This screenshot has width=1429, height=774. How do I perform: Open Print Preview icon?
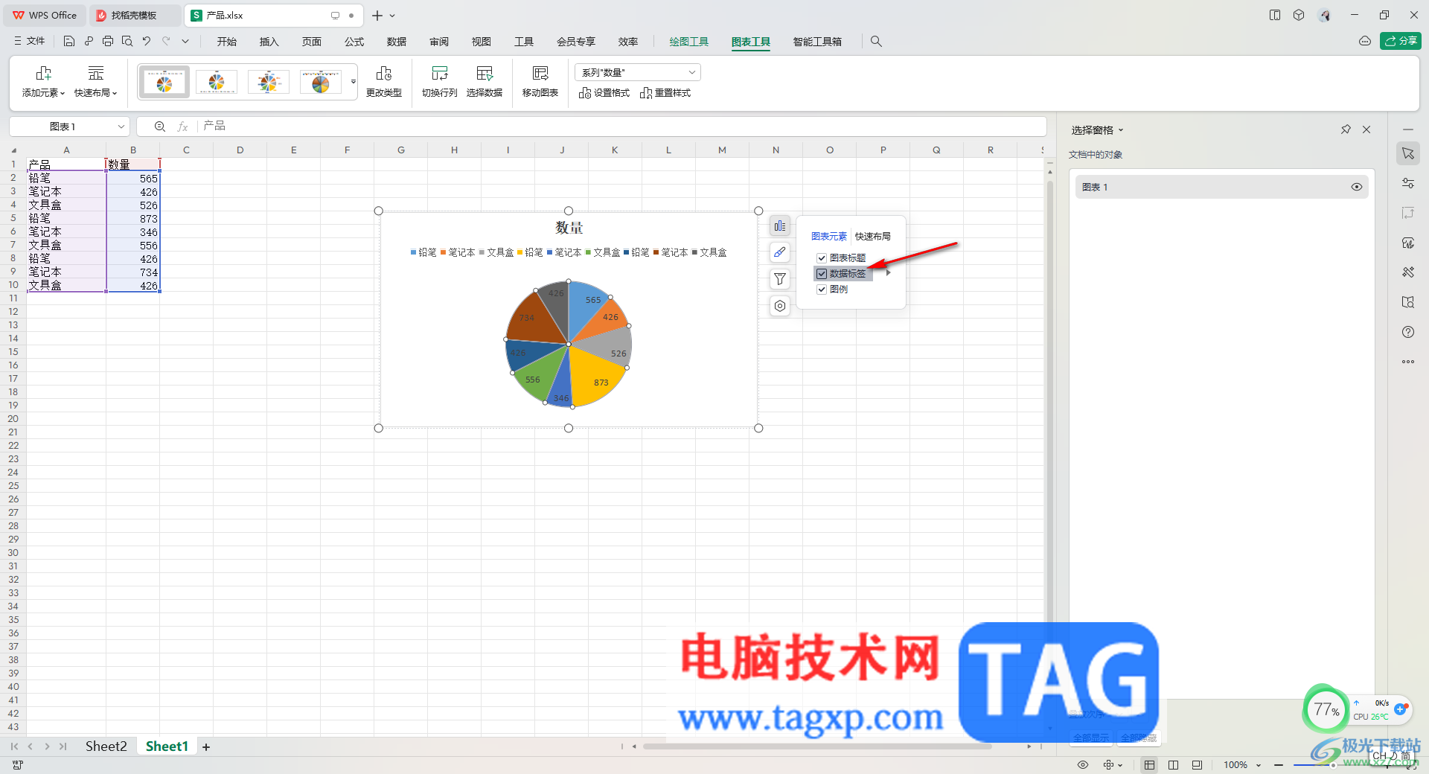[x=127, y=42]
